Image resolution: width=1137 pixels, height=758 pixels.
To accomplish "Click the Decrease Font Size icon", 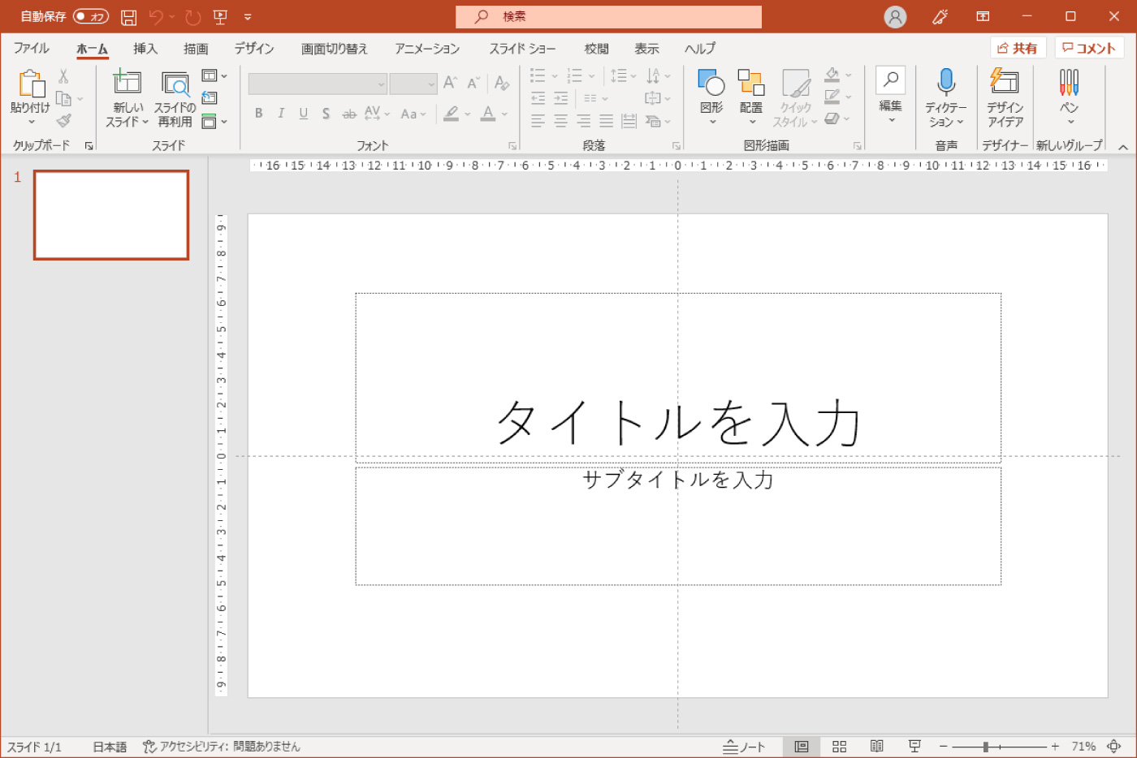I will pyautogui.click(x=473, y=83).
